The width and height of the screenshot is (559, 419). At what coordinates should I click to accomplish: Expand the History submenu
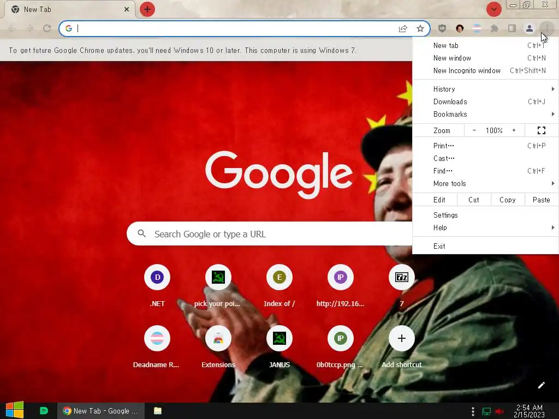coord(485,89)
